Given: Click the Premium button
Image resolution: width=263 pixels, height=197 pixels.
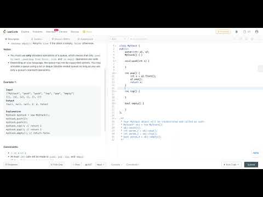Looking at the screenshot, I should click(224, 32).
